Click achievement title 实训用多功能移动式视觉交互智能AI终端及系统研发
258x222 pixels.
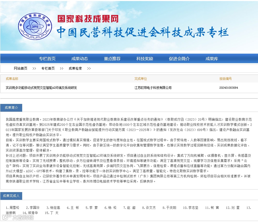[x=41, y=88]
